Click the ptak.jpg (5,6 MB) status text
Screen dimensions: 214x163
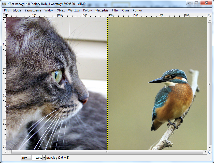tap(58, 158)
